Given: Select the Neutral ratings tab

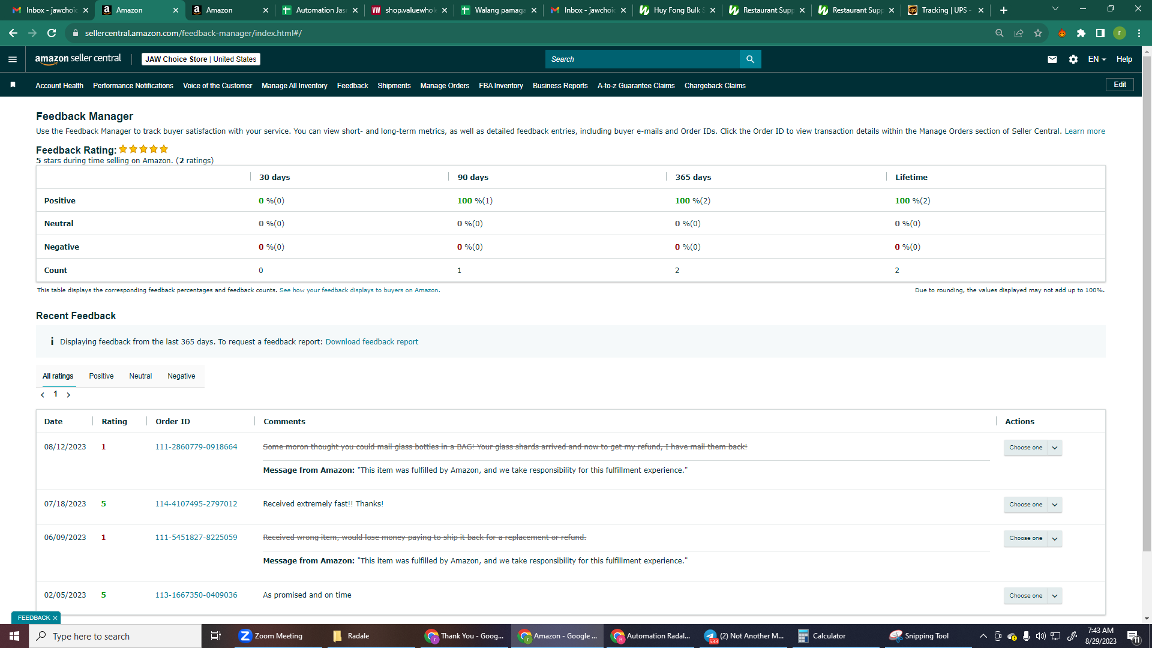Looking at the screenshot, I should (x=140, y=376).
